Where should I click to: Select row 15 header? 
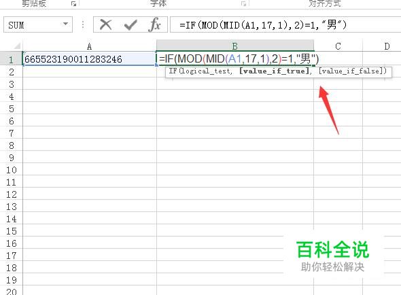(x=12, y=231)
